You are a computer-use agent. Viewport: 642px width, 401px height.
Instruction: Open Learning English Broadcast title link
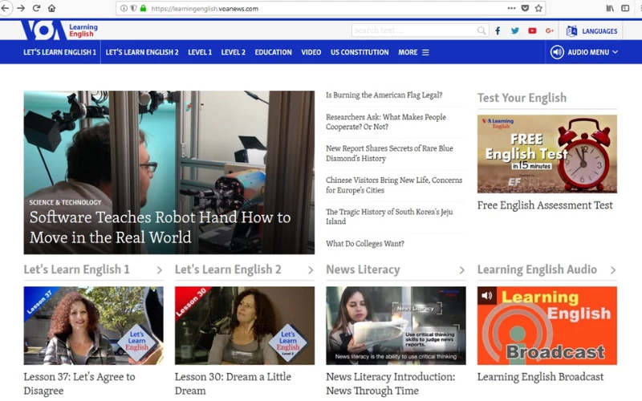coord(540,377)
